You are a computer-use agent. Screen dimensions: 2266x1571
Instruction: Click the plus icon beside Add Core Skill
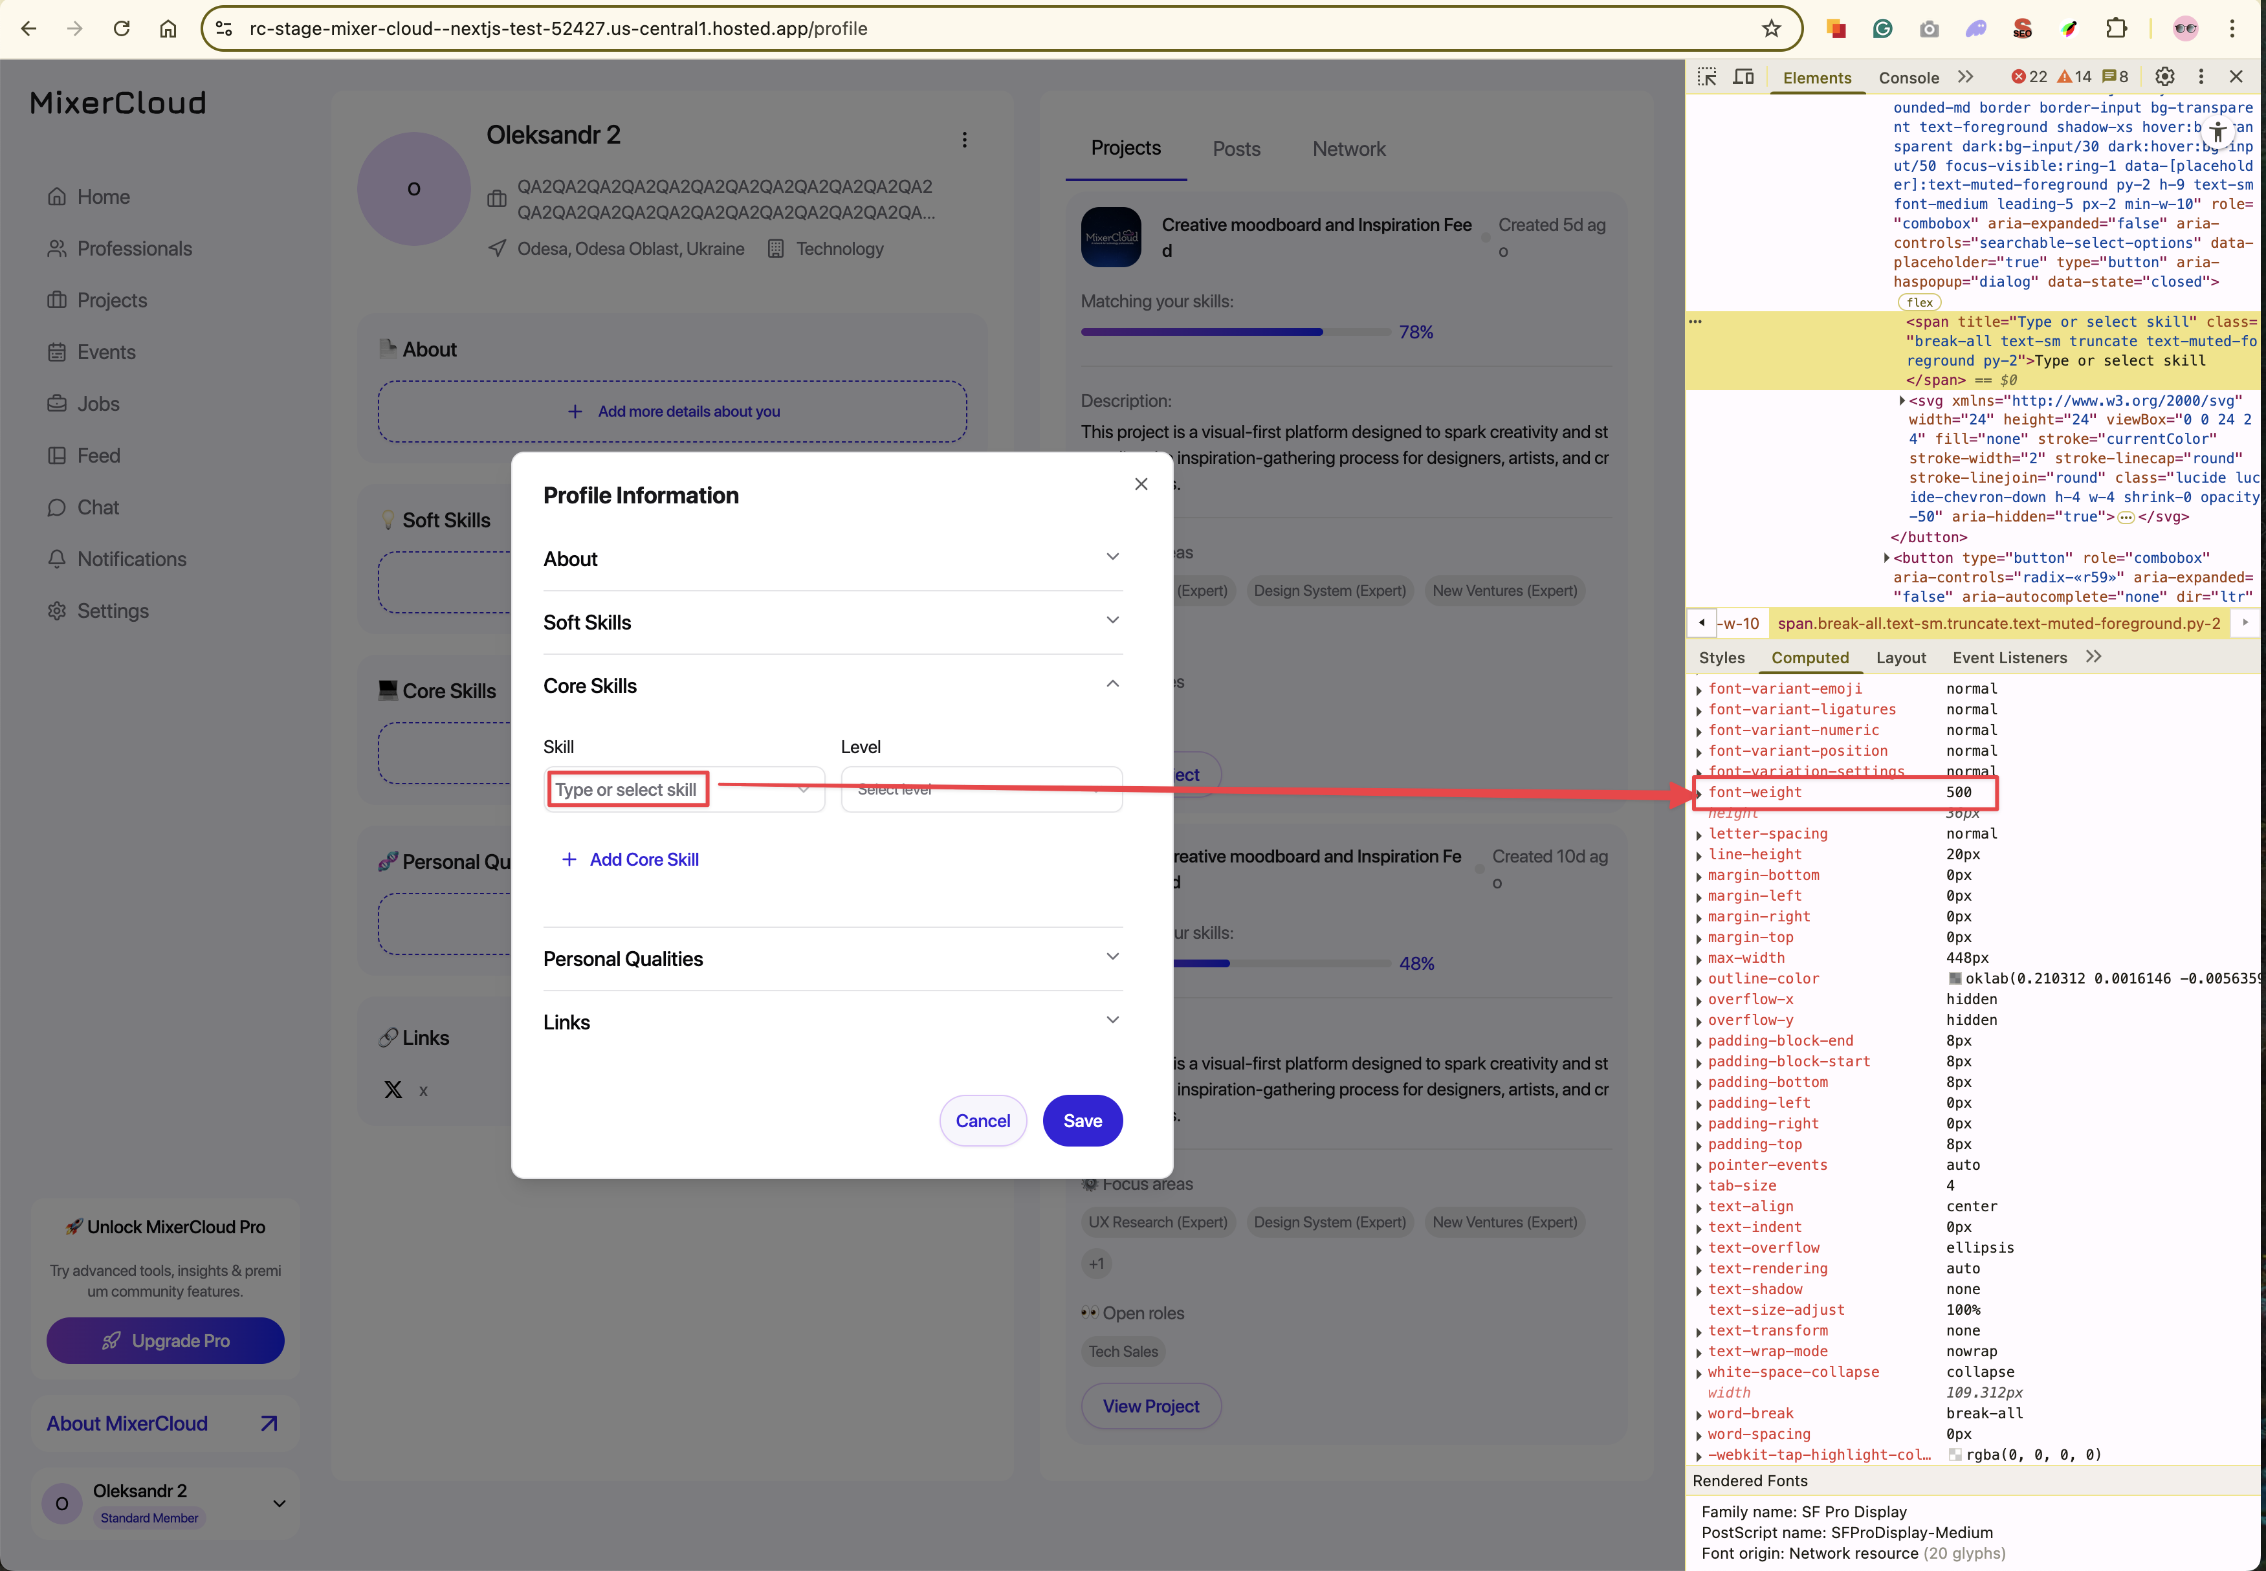[x=569, y=859]
